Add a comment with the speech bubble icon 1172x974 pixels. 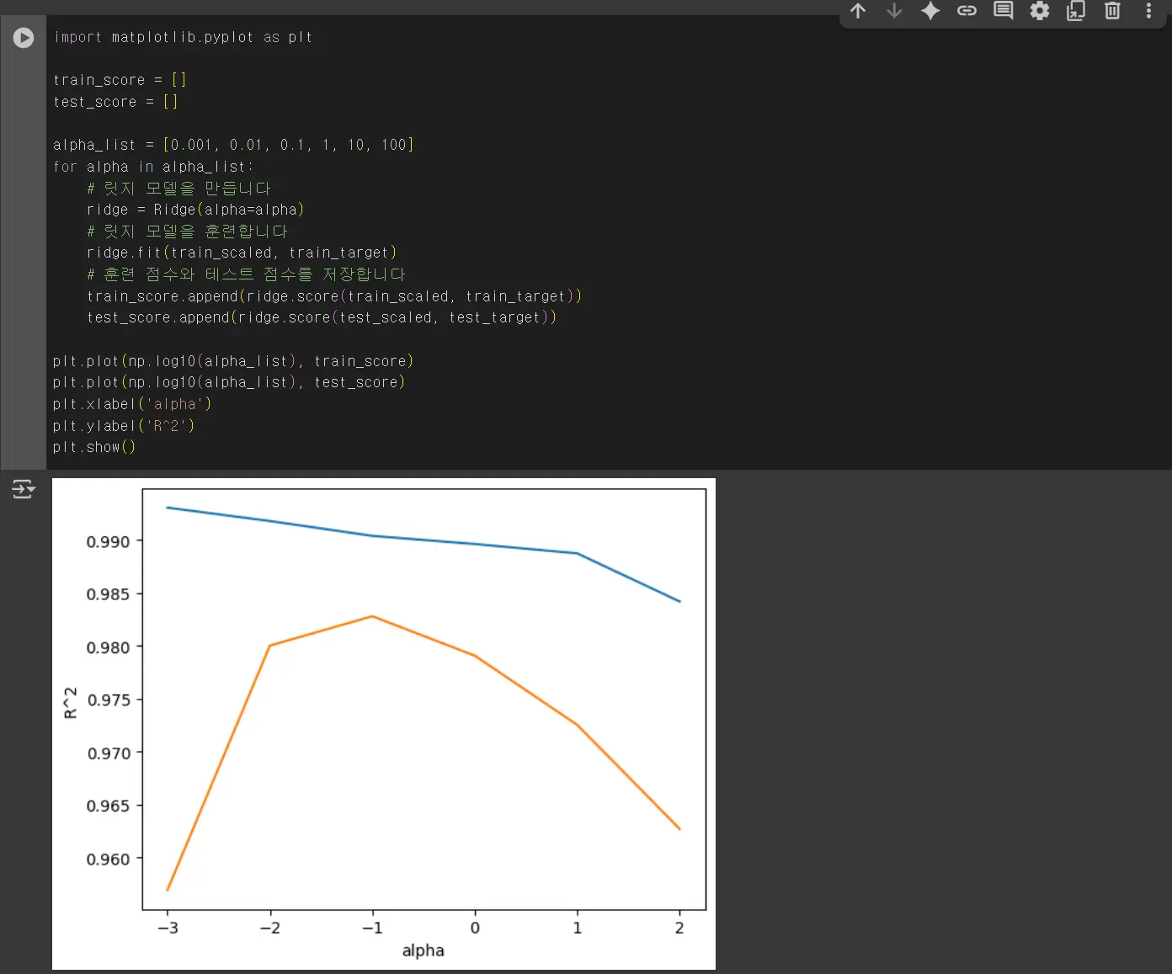[x=1003, y=11]
